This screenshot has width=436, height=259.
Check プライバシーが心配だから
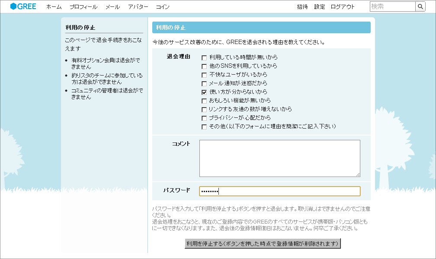(x=204, y=118)
